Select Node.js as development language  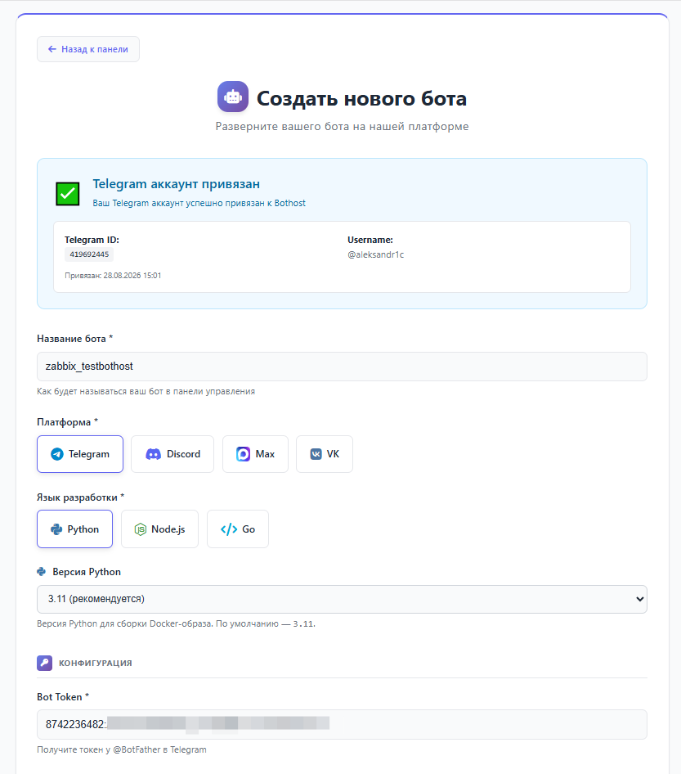coord(159,529)
